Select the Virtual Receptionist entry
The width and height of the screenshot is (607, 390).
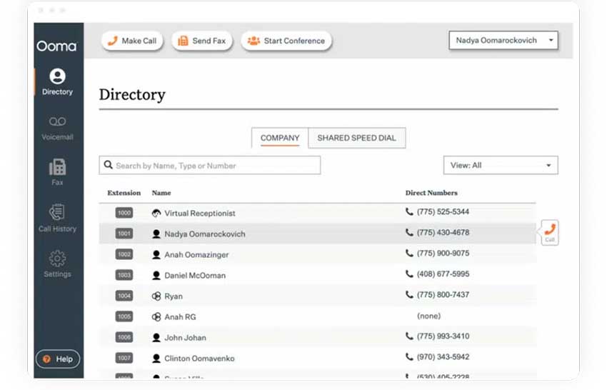click(x=199, y=214)
